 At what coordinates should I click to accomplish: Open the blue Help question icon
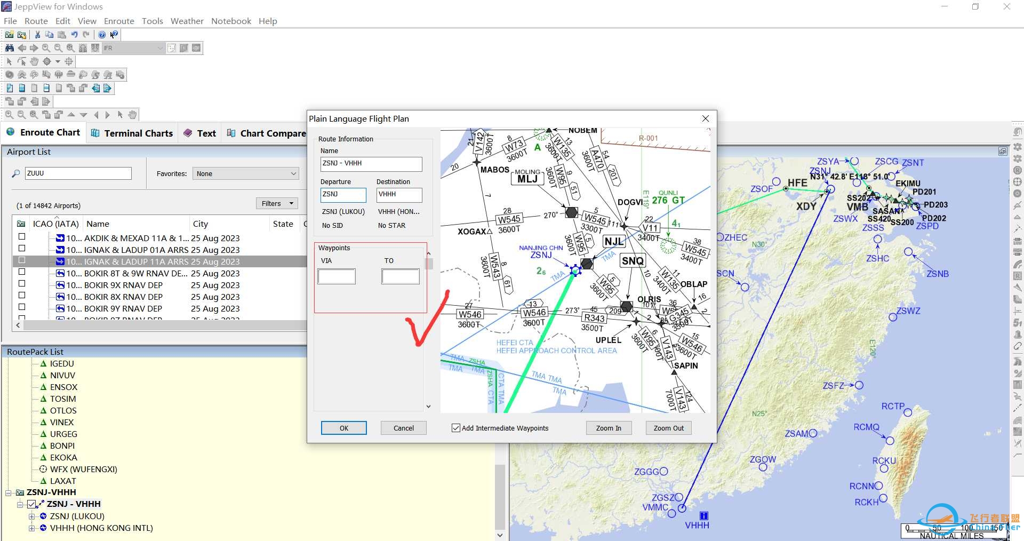tap(102, 35)
